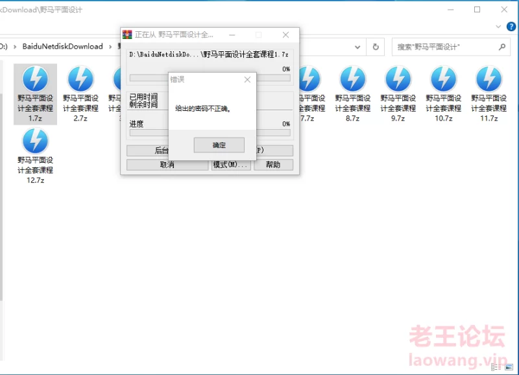Viewport: 519px width, 375px height.
Task: Open the 模式(M)... options button
Action: coord(230,165)
